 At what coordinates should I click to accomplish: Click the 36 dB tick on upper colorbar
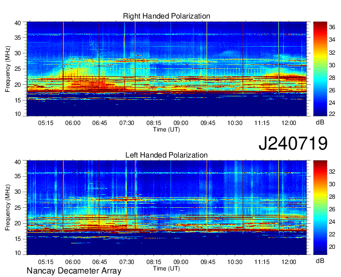point(332,27)
